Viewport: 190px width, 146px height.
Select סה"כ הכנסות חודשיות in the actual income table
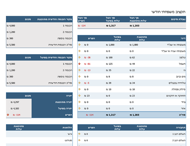pos(60,83)
